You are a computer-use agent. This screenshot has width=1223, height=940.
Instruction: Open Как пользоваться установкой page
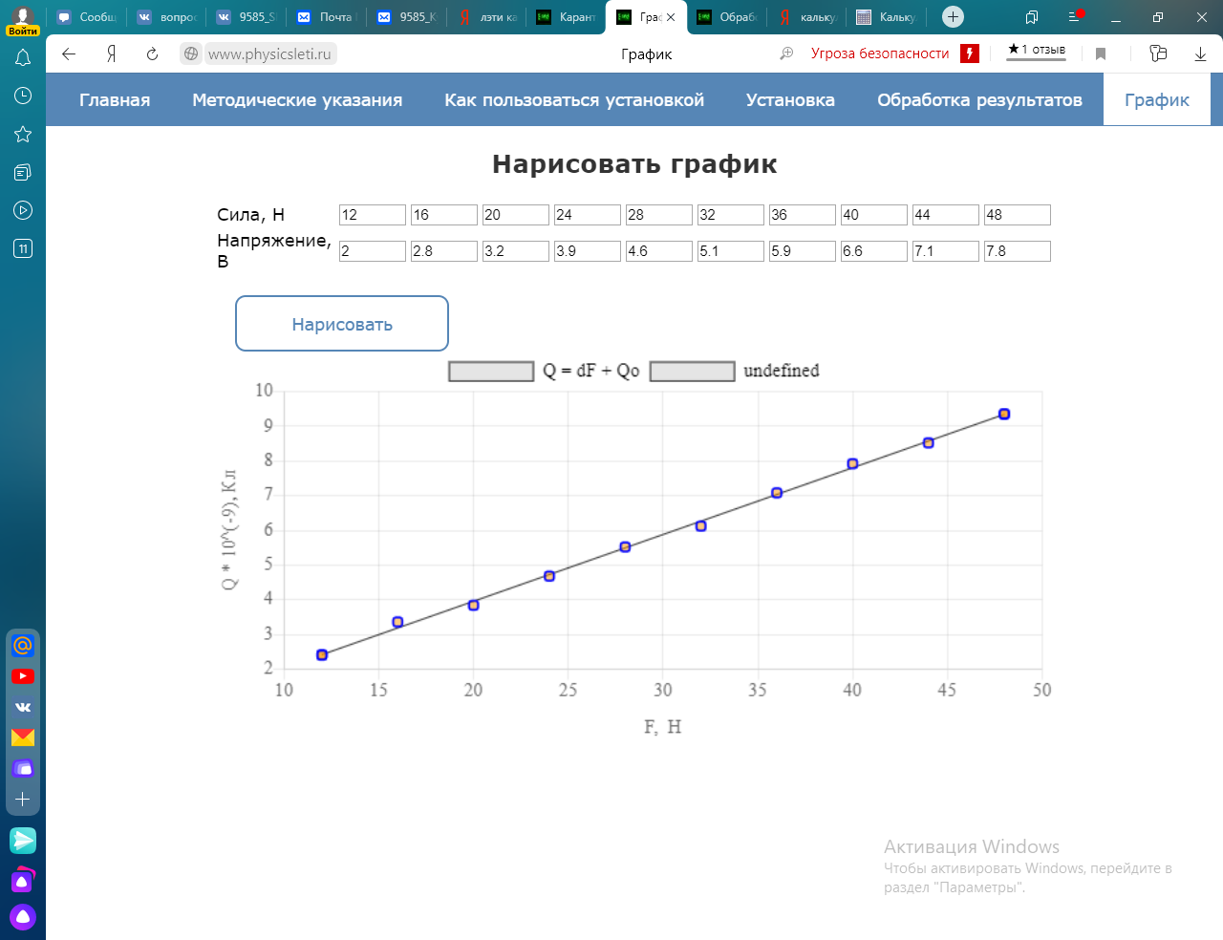point(574,99)
